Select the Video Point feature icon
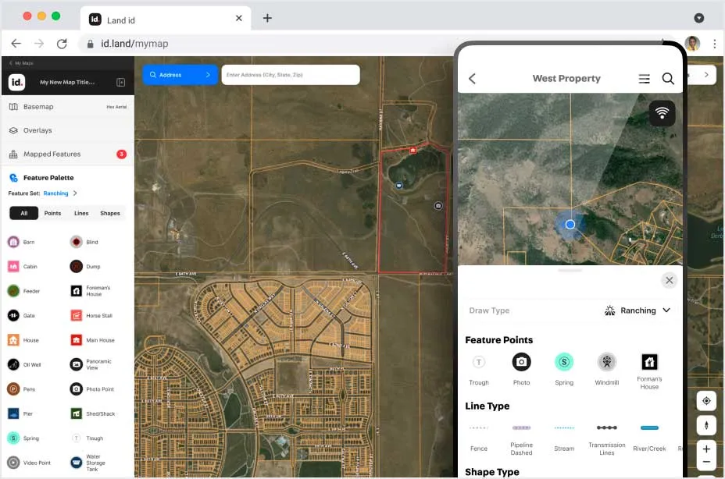Screen dimensions: 725x479 point(13,463)
